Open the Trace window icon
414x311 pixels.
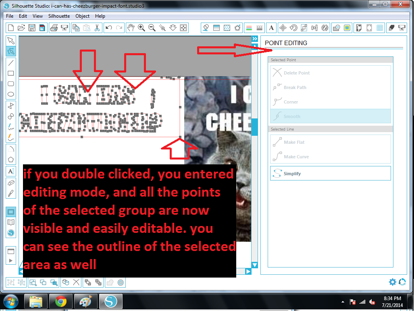[347, 28]
